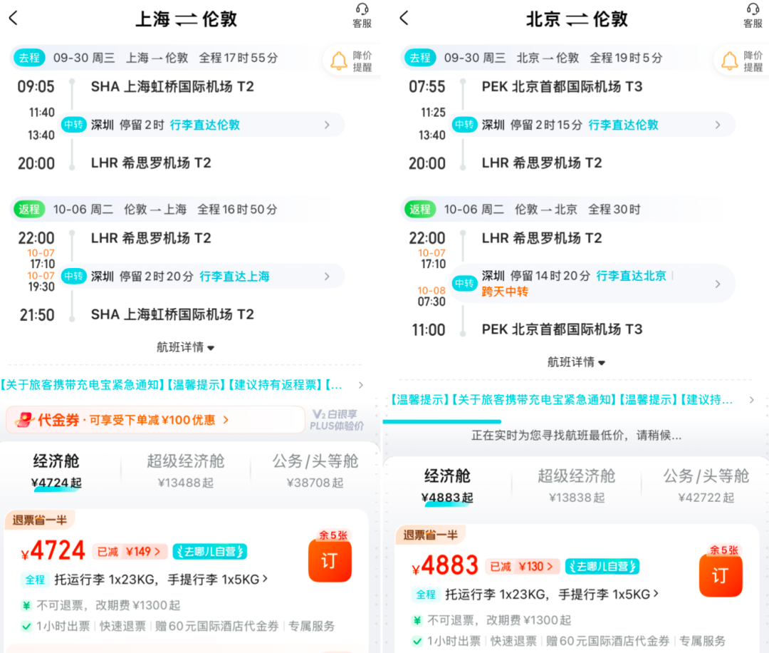Open 已减 ¥130 discount details

point(522,567)
